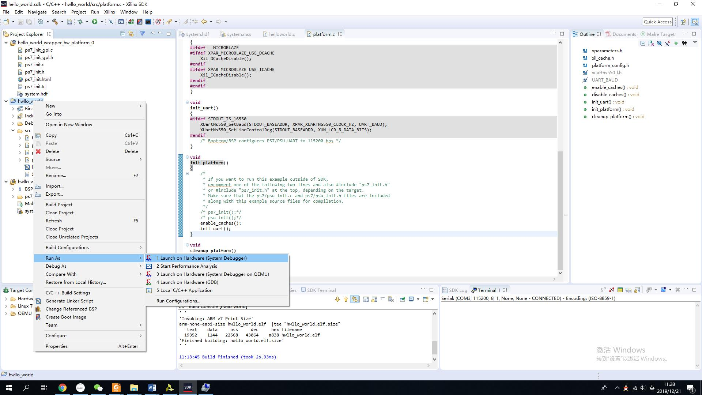702x395 pixels.
Task: Collapse all items in Outline view
Action: [642, 43]
